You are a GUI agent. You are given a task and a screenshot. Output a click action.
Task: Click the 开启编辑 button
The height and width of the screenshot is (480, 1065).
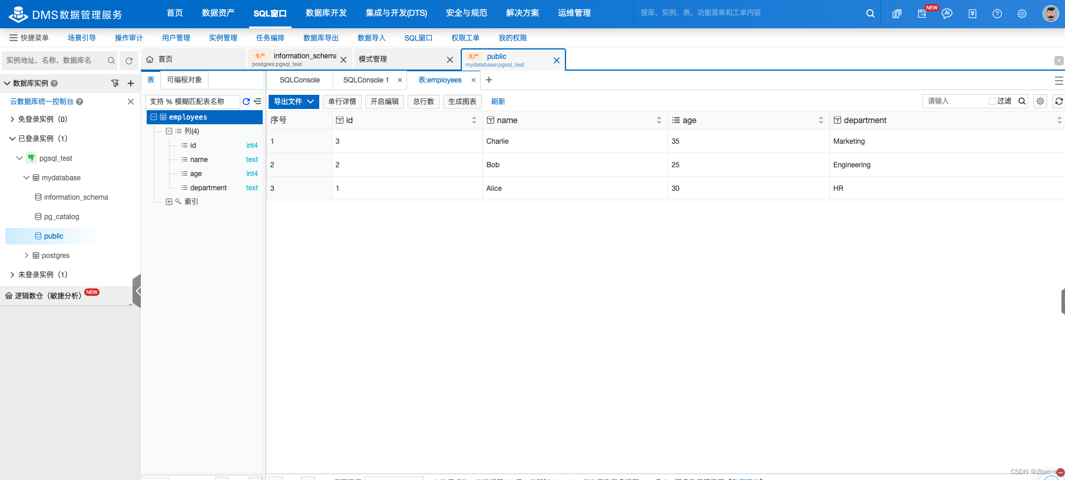coord(385,101)
